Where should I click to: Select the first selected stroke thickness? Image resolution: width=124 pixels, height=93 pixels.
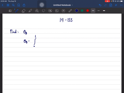(93, 11)
